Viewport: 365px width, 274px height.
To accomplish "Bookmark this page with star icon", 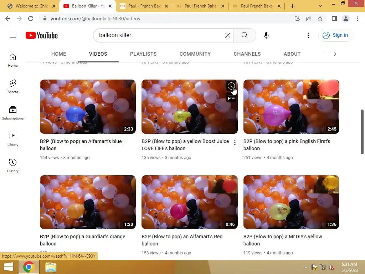I will click(x=320, y=19).
